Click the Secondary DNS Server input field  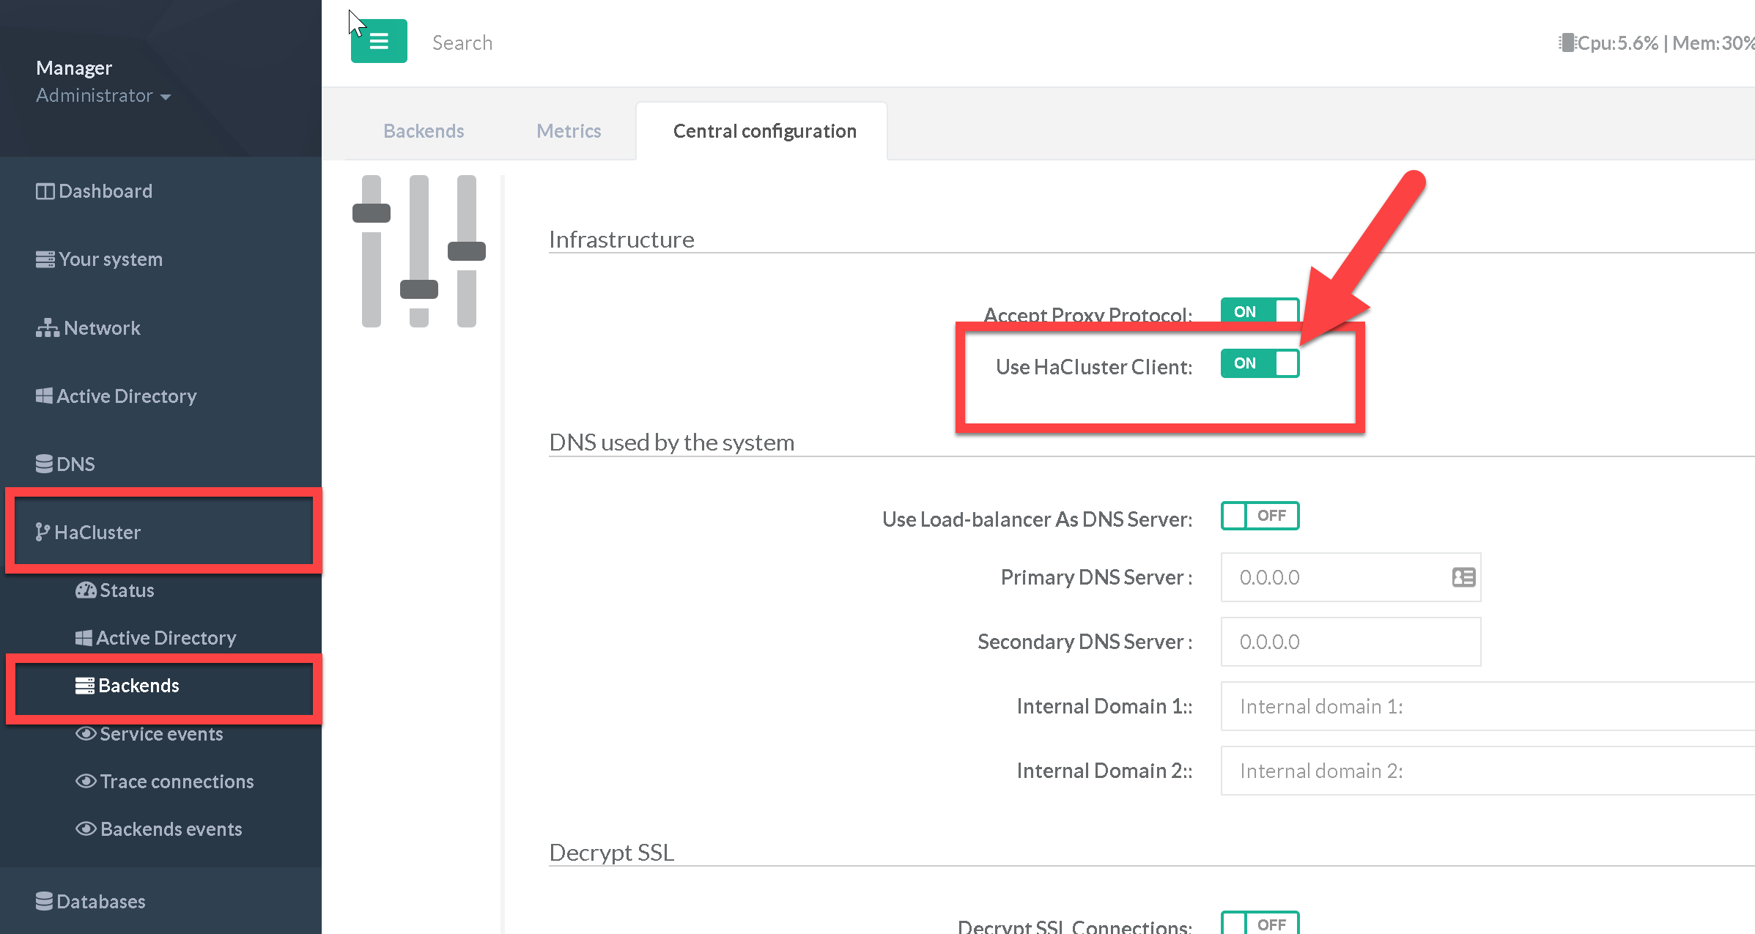(x=1350, y=642)
